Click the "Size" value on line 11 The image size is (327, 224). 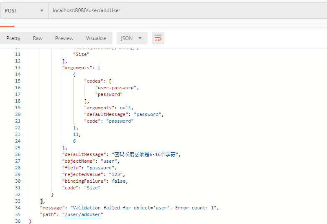click(x=81, y=54)
